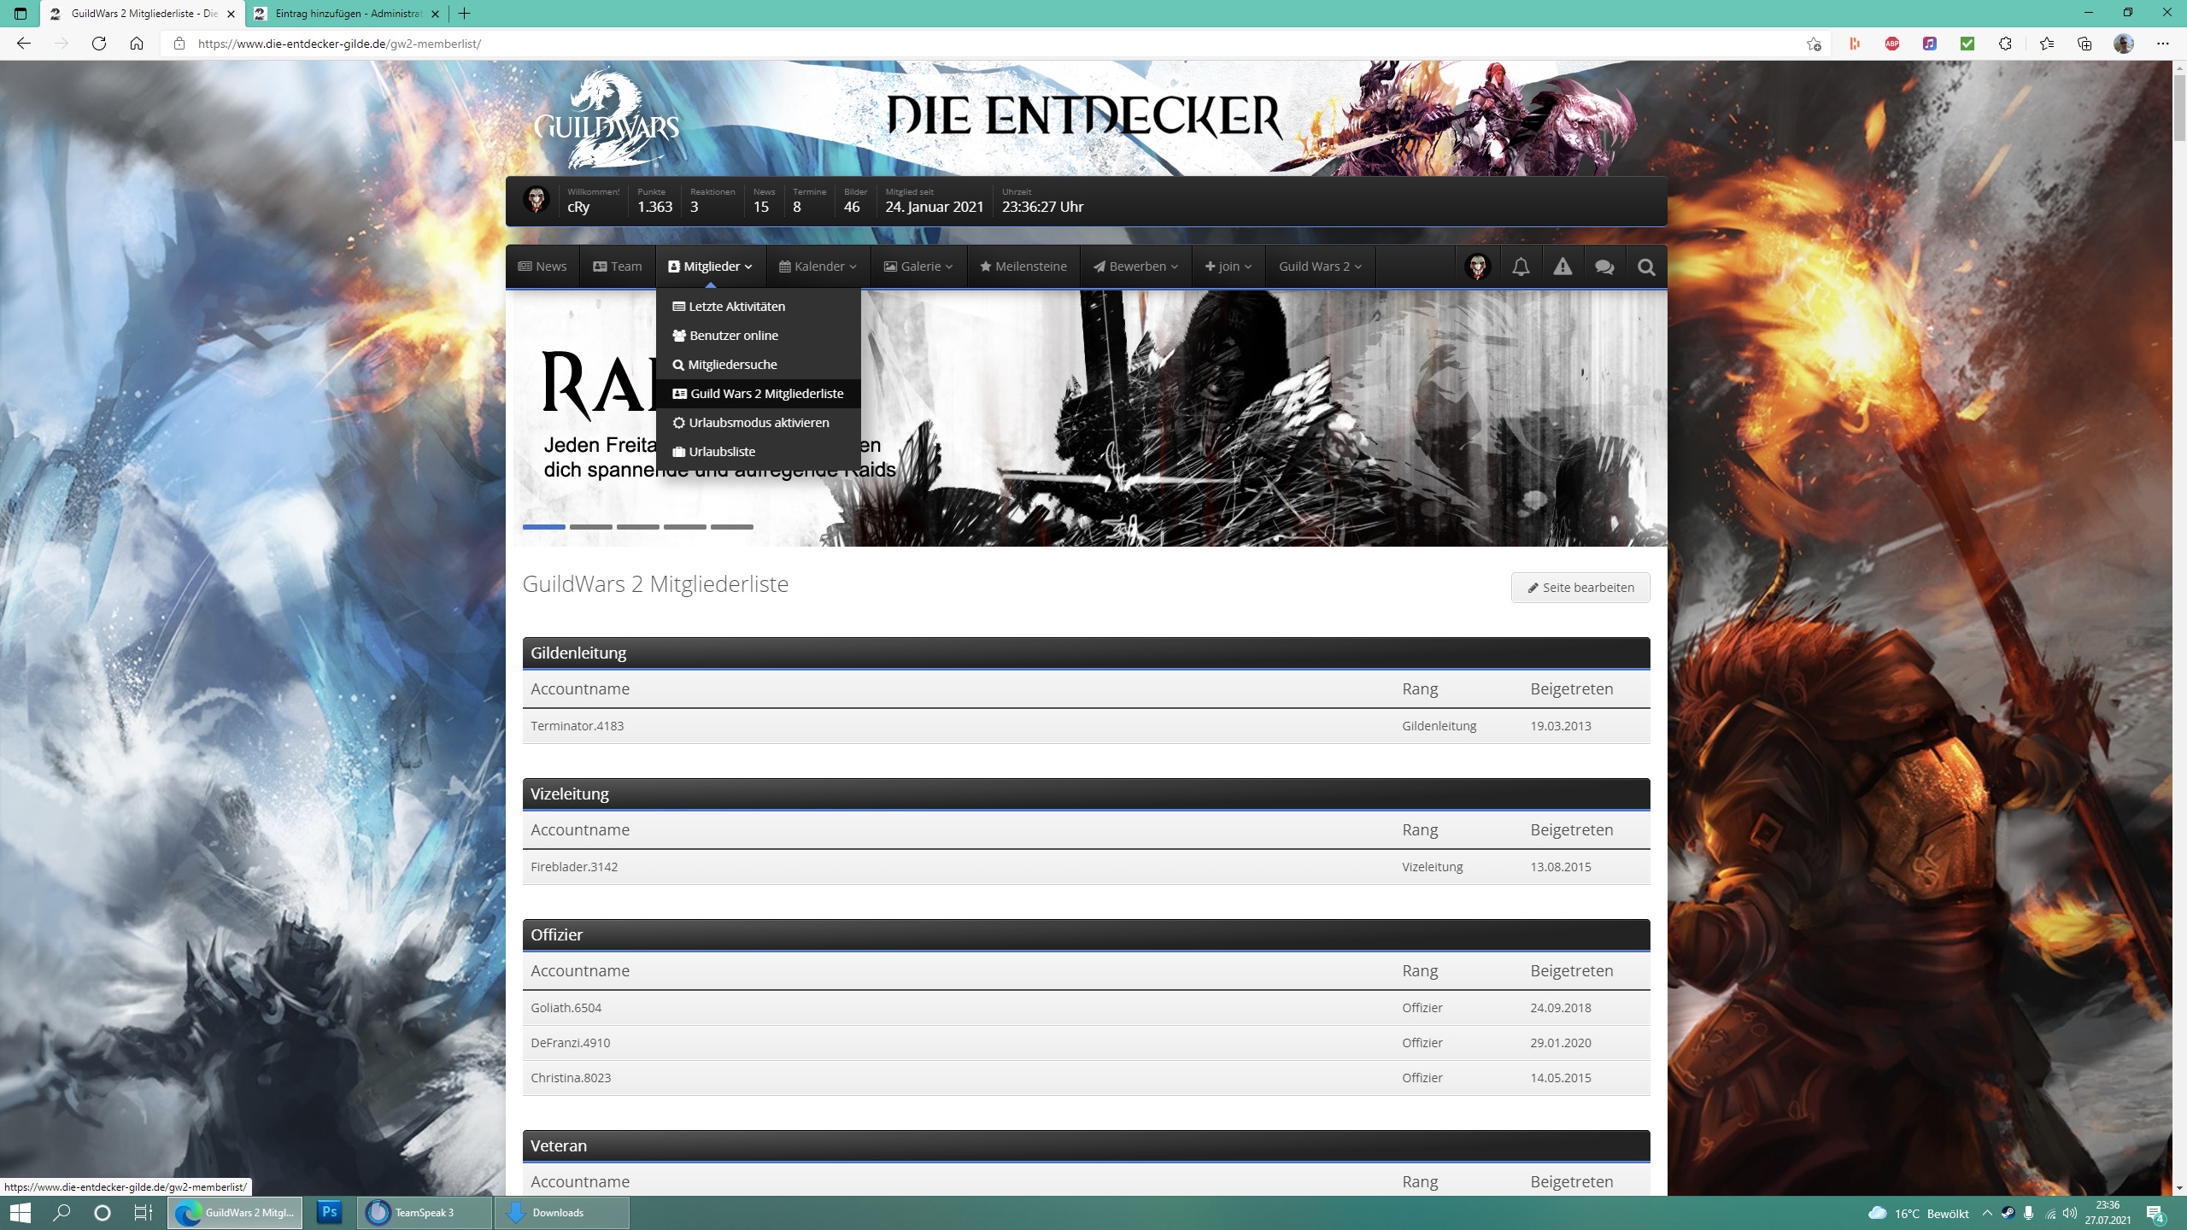Expand the Kalender dropdown menu
This screenshot has width=2187, height=1230.
click(x=818, y=266)
